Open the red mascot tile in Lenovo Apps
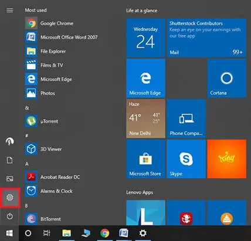The image size is (251, 241). (x=186, y=213)
